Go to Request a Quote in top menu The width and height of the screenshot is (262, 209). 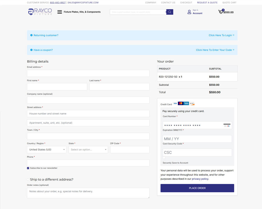[x=207, y=3]
